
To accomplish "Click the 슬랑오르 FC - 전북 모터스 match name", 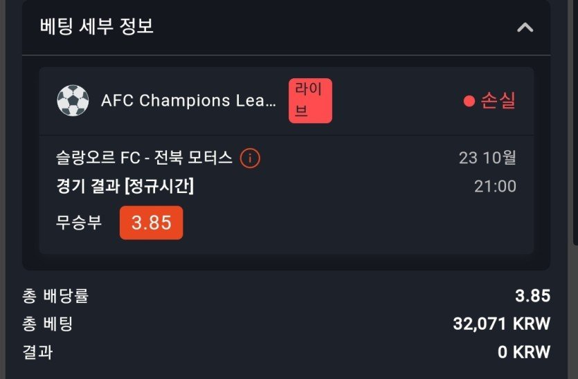I will (x=144, y=158).
